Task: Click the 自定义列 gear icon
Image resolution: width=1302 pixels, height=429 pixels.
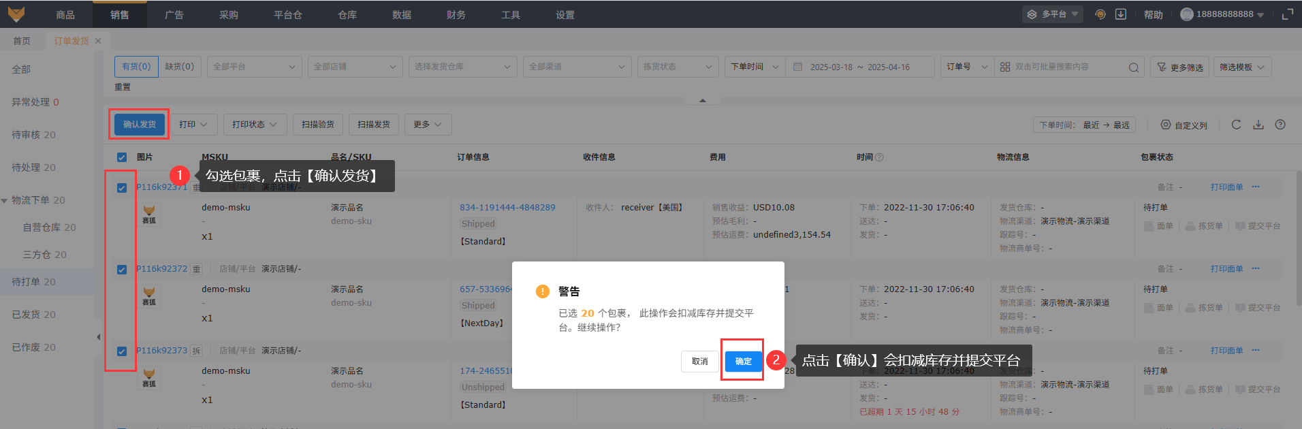Action: 1166,125
